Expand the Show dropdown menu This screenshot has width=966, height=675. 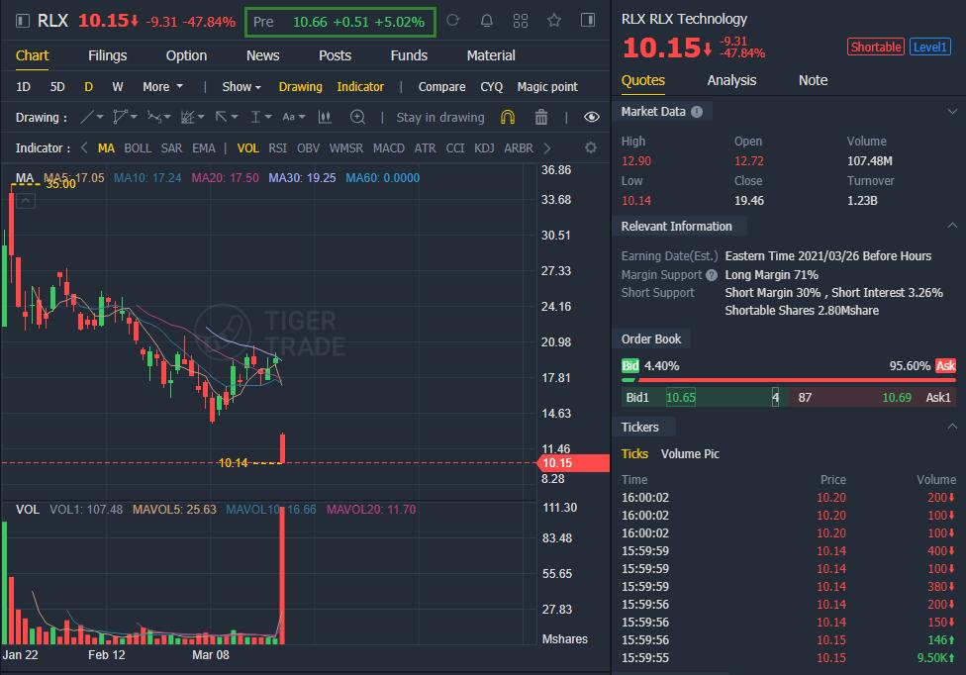pyautogui.click(x=241, y=87)
